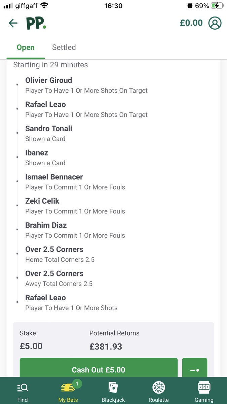Tap the Potential Returns £381.93 amount

coord(106,346)
